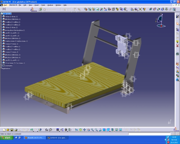Open the Start menu in CATIA
Screen dimensions: 180x144
click(5, 5)
